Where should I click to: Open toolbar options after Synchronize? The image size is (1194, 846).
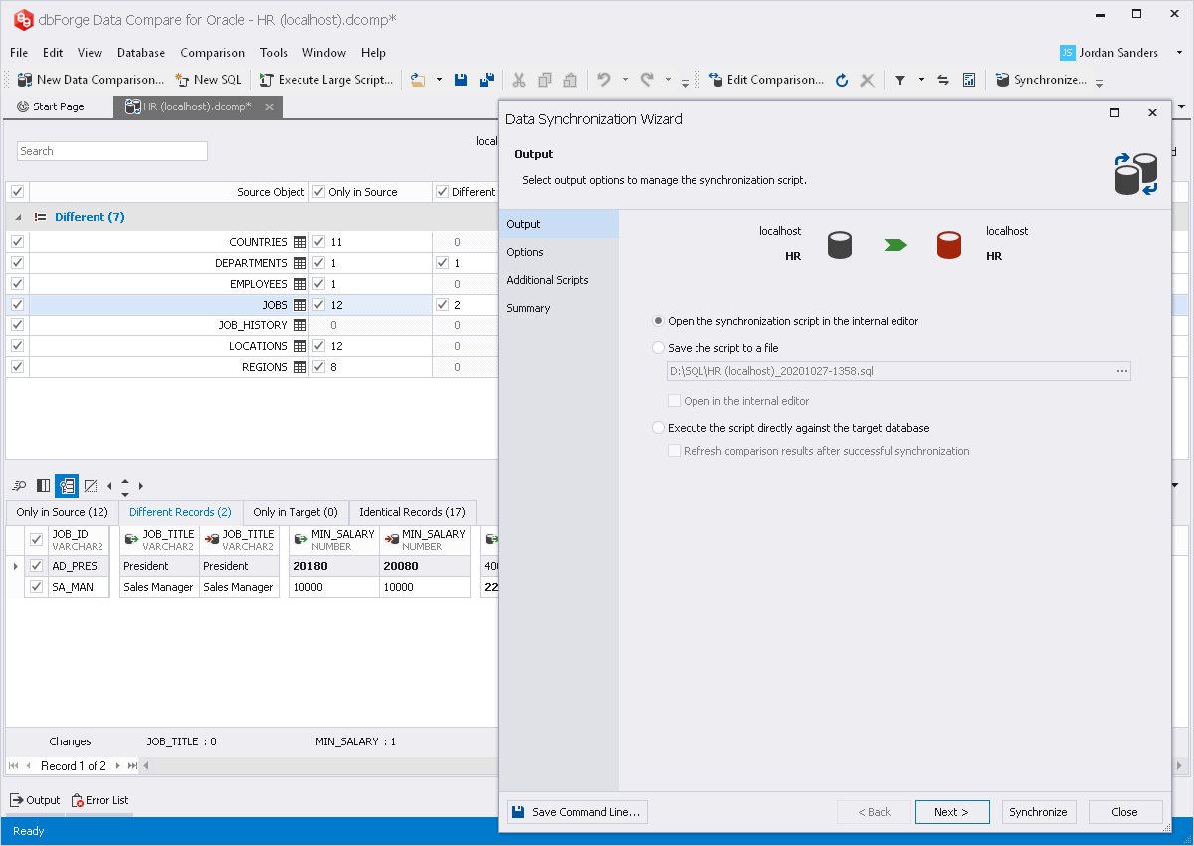(1099, 83)
